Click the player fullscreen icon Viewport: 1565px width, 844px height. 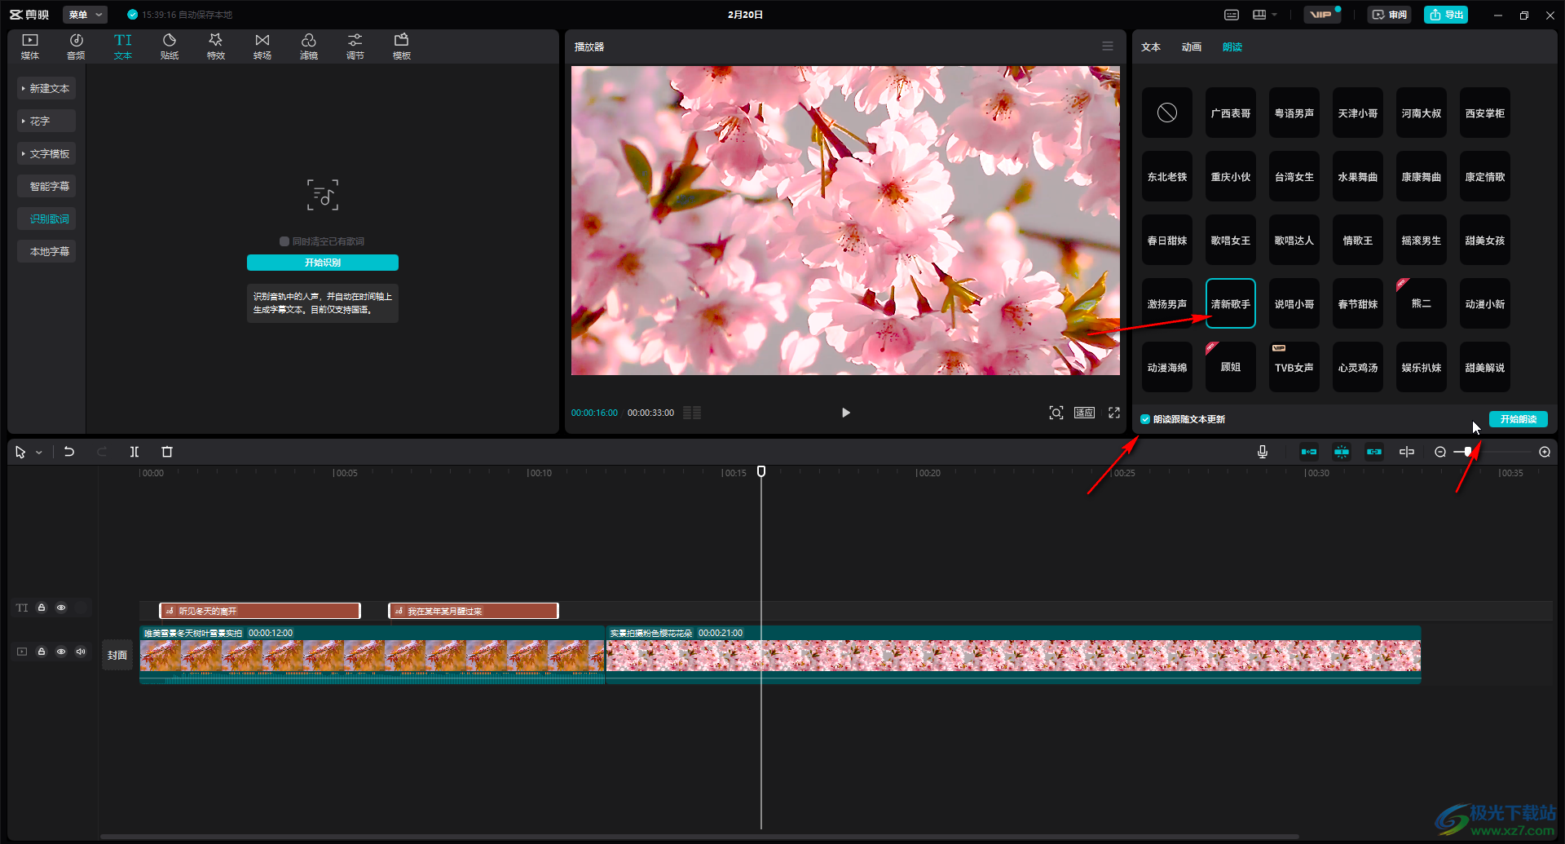click(x=1114, y=413)
